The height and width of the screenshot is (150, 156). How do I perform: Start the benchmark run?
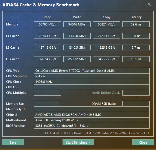pos(78,142)
